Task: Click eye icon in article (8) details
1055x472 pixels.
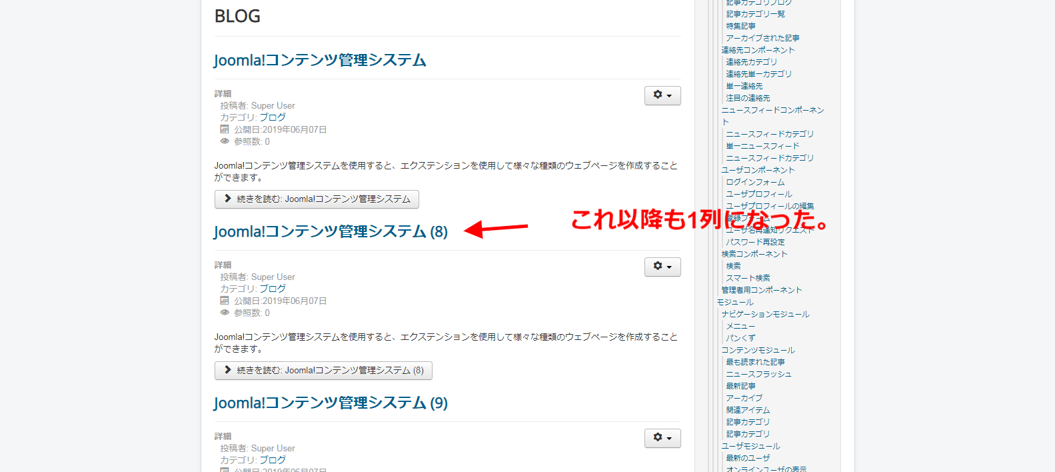Action: (x=225, y=313)
